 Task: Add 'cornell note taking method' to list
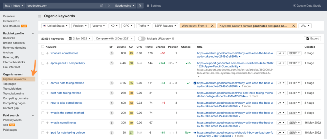click(x=47, y=83)
